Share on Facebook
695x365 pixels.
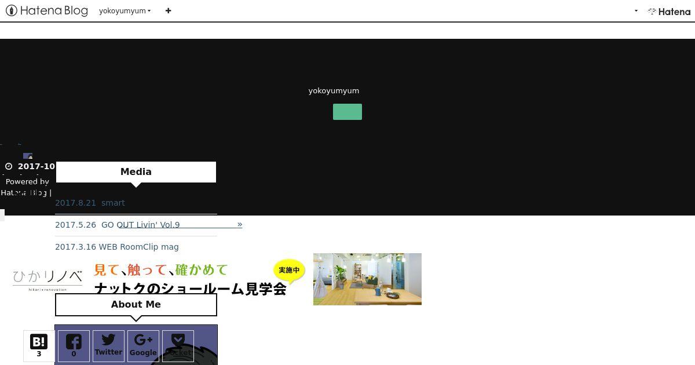(74, 346)
